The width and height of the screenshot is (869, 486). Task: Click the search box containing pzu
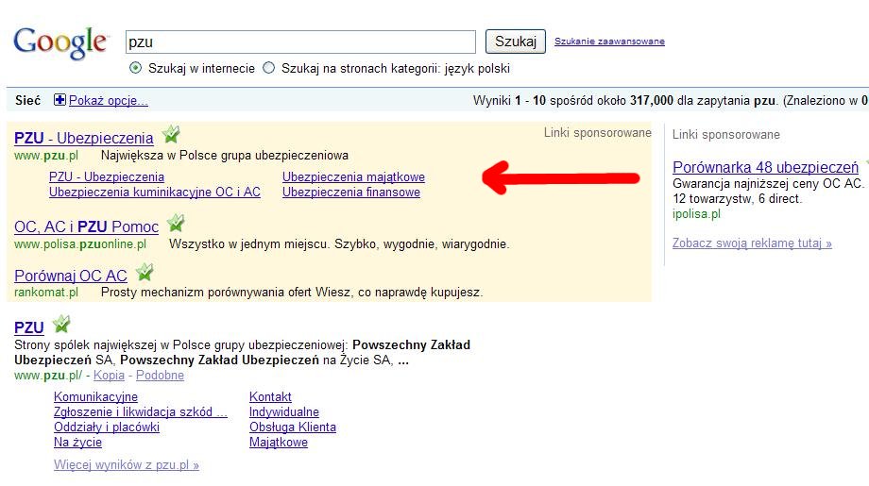click(x=300, y=42)
